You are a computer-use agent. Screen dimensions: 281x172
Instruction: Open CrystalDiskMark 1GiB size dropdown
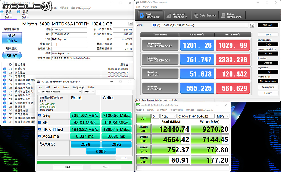[168, 116]
